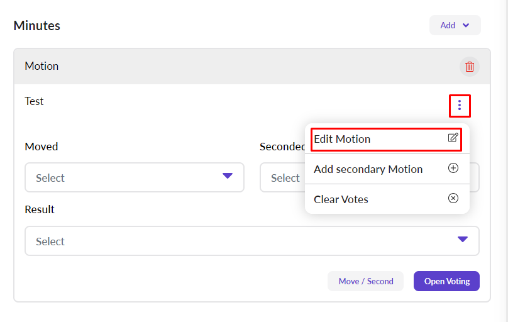Choose Clear Votes from the menu
This screenshot has height=322, width=508.
(x=341, y=199)
